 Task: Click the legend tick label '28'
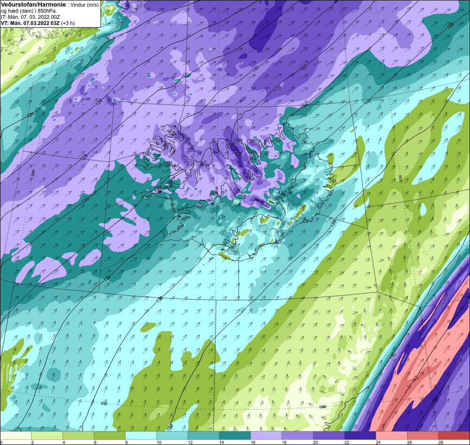[x=441, y=442]
